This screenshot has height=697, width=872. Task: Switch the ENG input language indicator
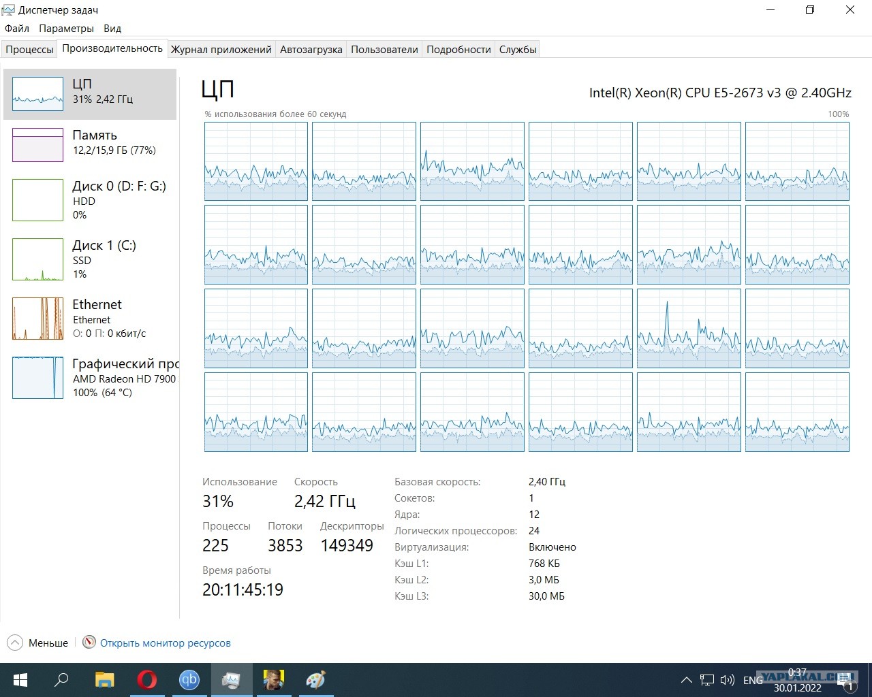(x=753, y=680)
